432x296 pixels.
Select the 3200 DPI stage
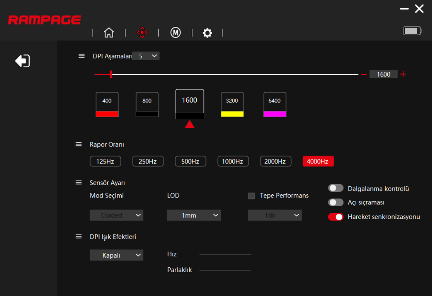point(232,104)
